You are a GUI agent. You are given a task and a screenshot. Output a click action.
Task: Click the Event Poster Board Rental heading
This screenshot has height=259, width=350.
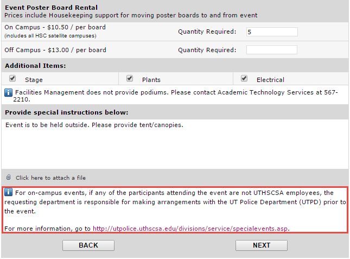click(51, 8)
